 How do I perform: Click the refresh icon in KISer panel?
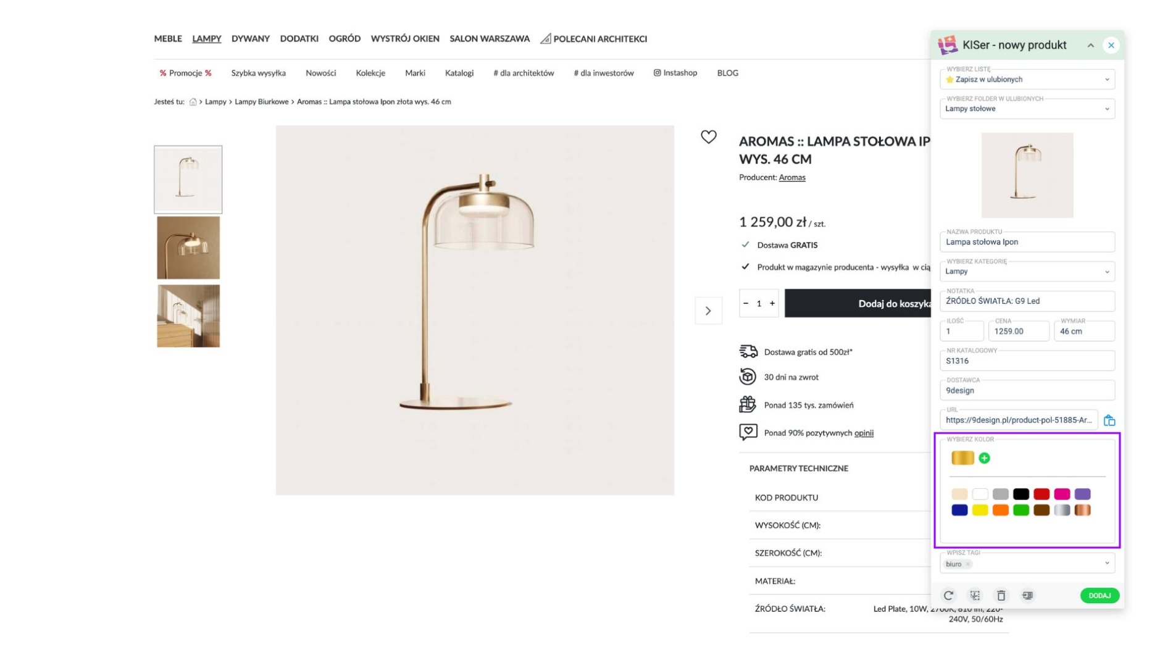tap(948, 595)
